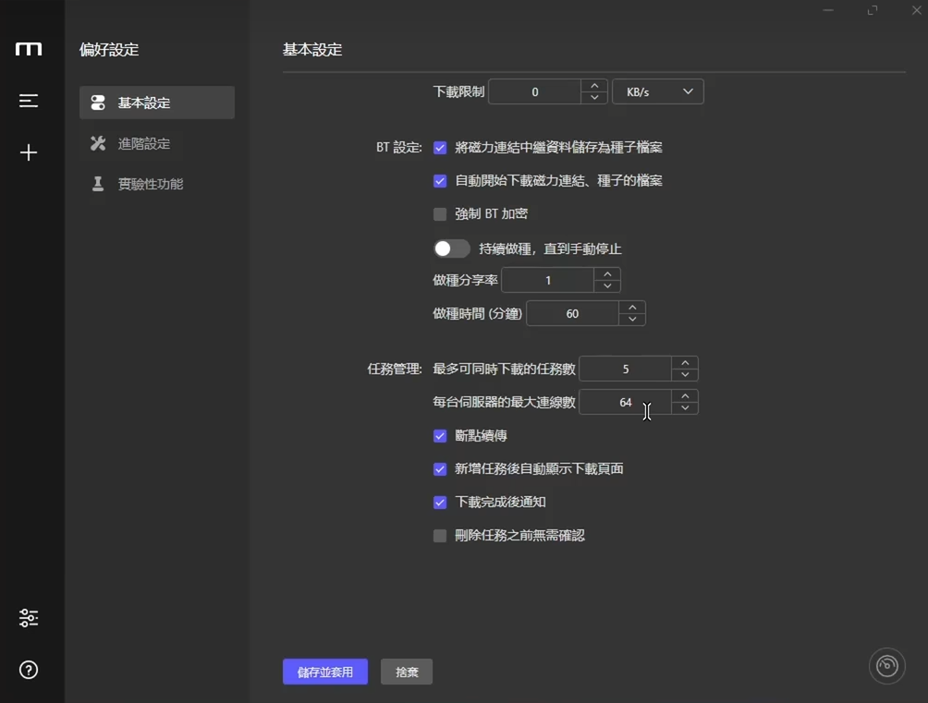Open preferences via the sliders icon in sidebar
This screenshot has width=928, height=703.
[x=29, y=617]
